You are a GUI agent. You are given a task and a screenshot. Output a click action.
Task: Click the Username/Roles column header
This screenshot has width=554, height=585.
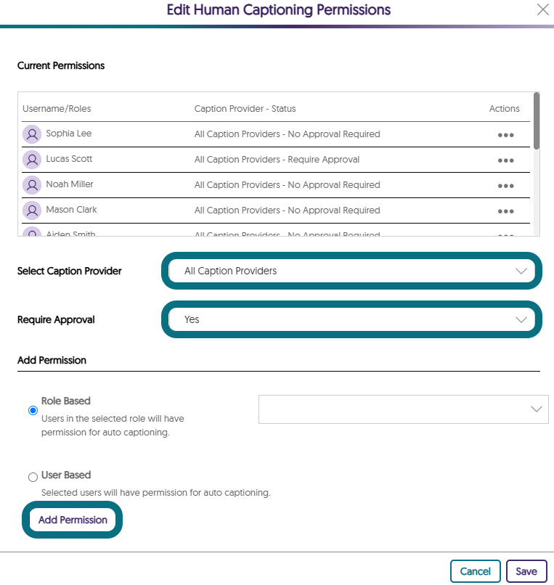(x=57, y=109)
